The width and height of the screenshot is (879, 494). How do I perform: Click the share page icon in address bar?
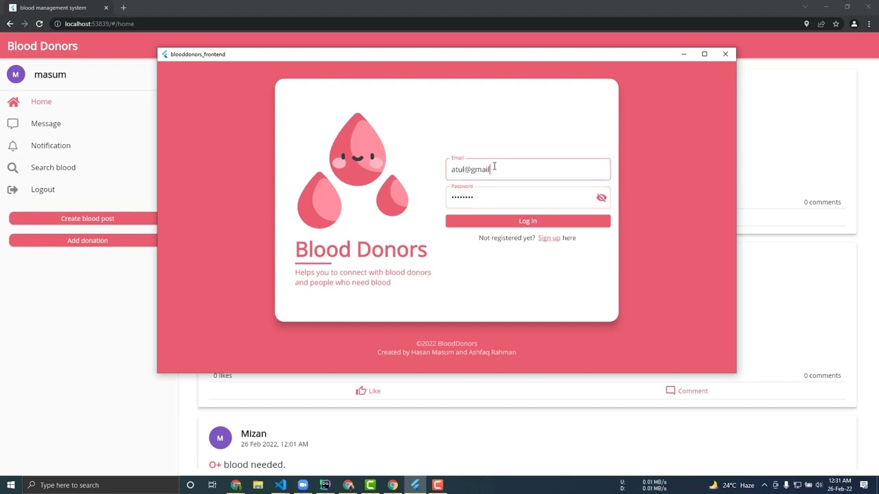point(821,24)
